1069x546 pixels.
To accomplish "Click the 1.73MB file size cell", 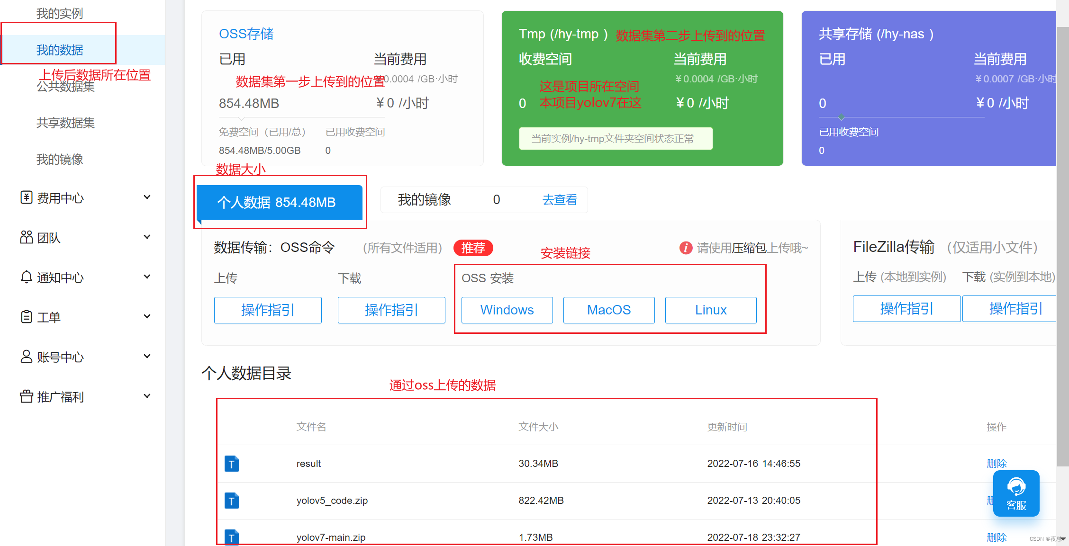I will [536, 537].
